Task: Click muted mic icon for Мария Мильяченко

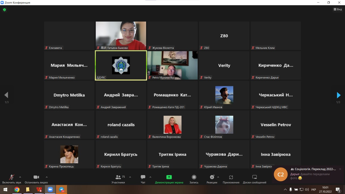Action: pos(47,78)
